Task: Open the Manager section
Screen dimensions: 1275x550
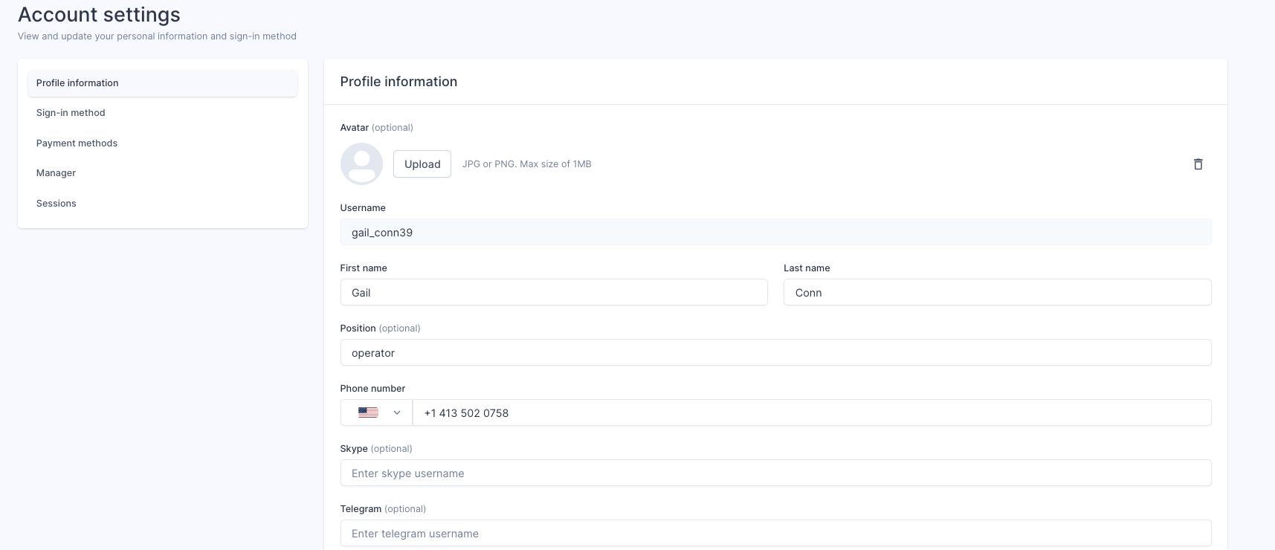Action: click(163, 173)
